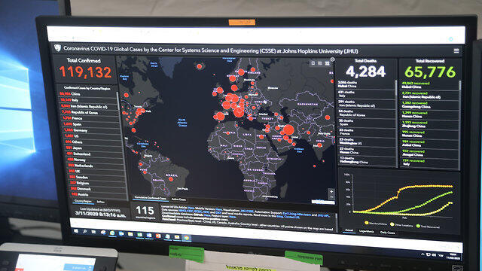The height and width of the screenshot is (271, 482).
Task: Select the Country/Region list tab
Action: (83, 201)
